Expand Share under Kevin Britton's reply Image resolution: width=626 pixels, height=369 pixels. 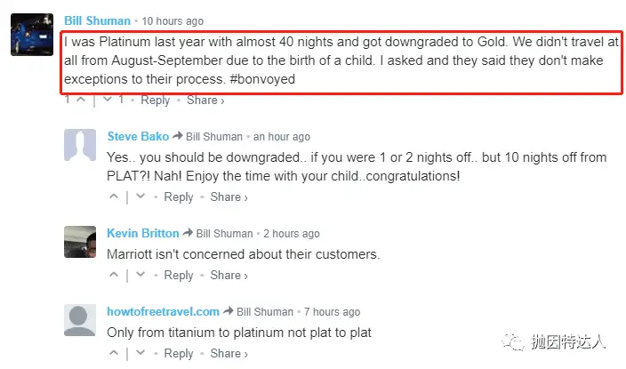pyautogui.click(x=229, y=276)
